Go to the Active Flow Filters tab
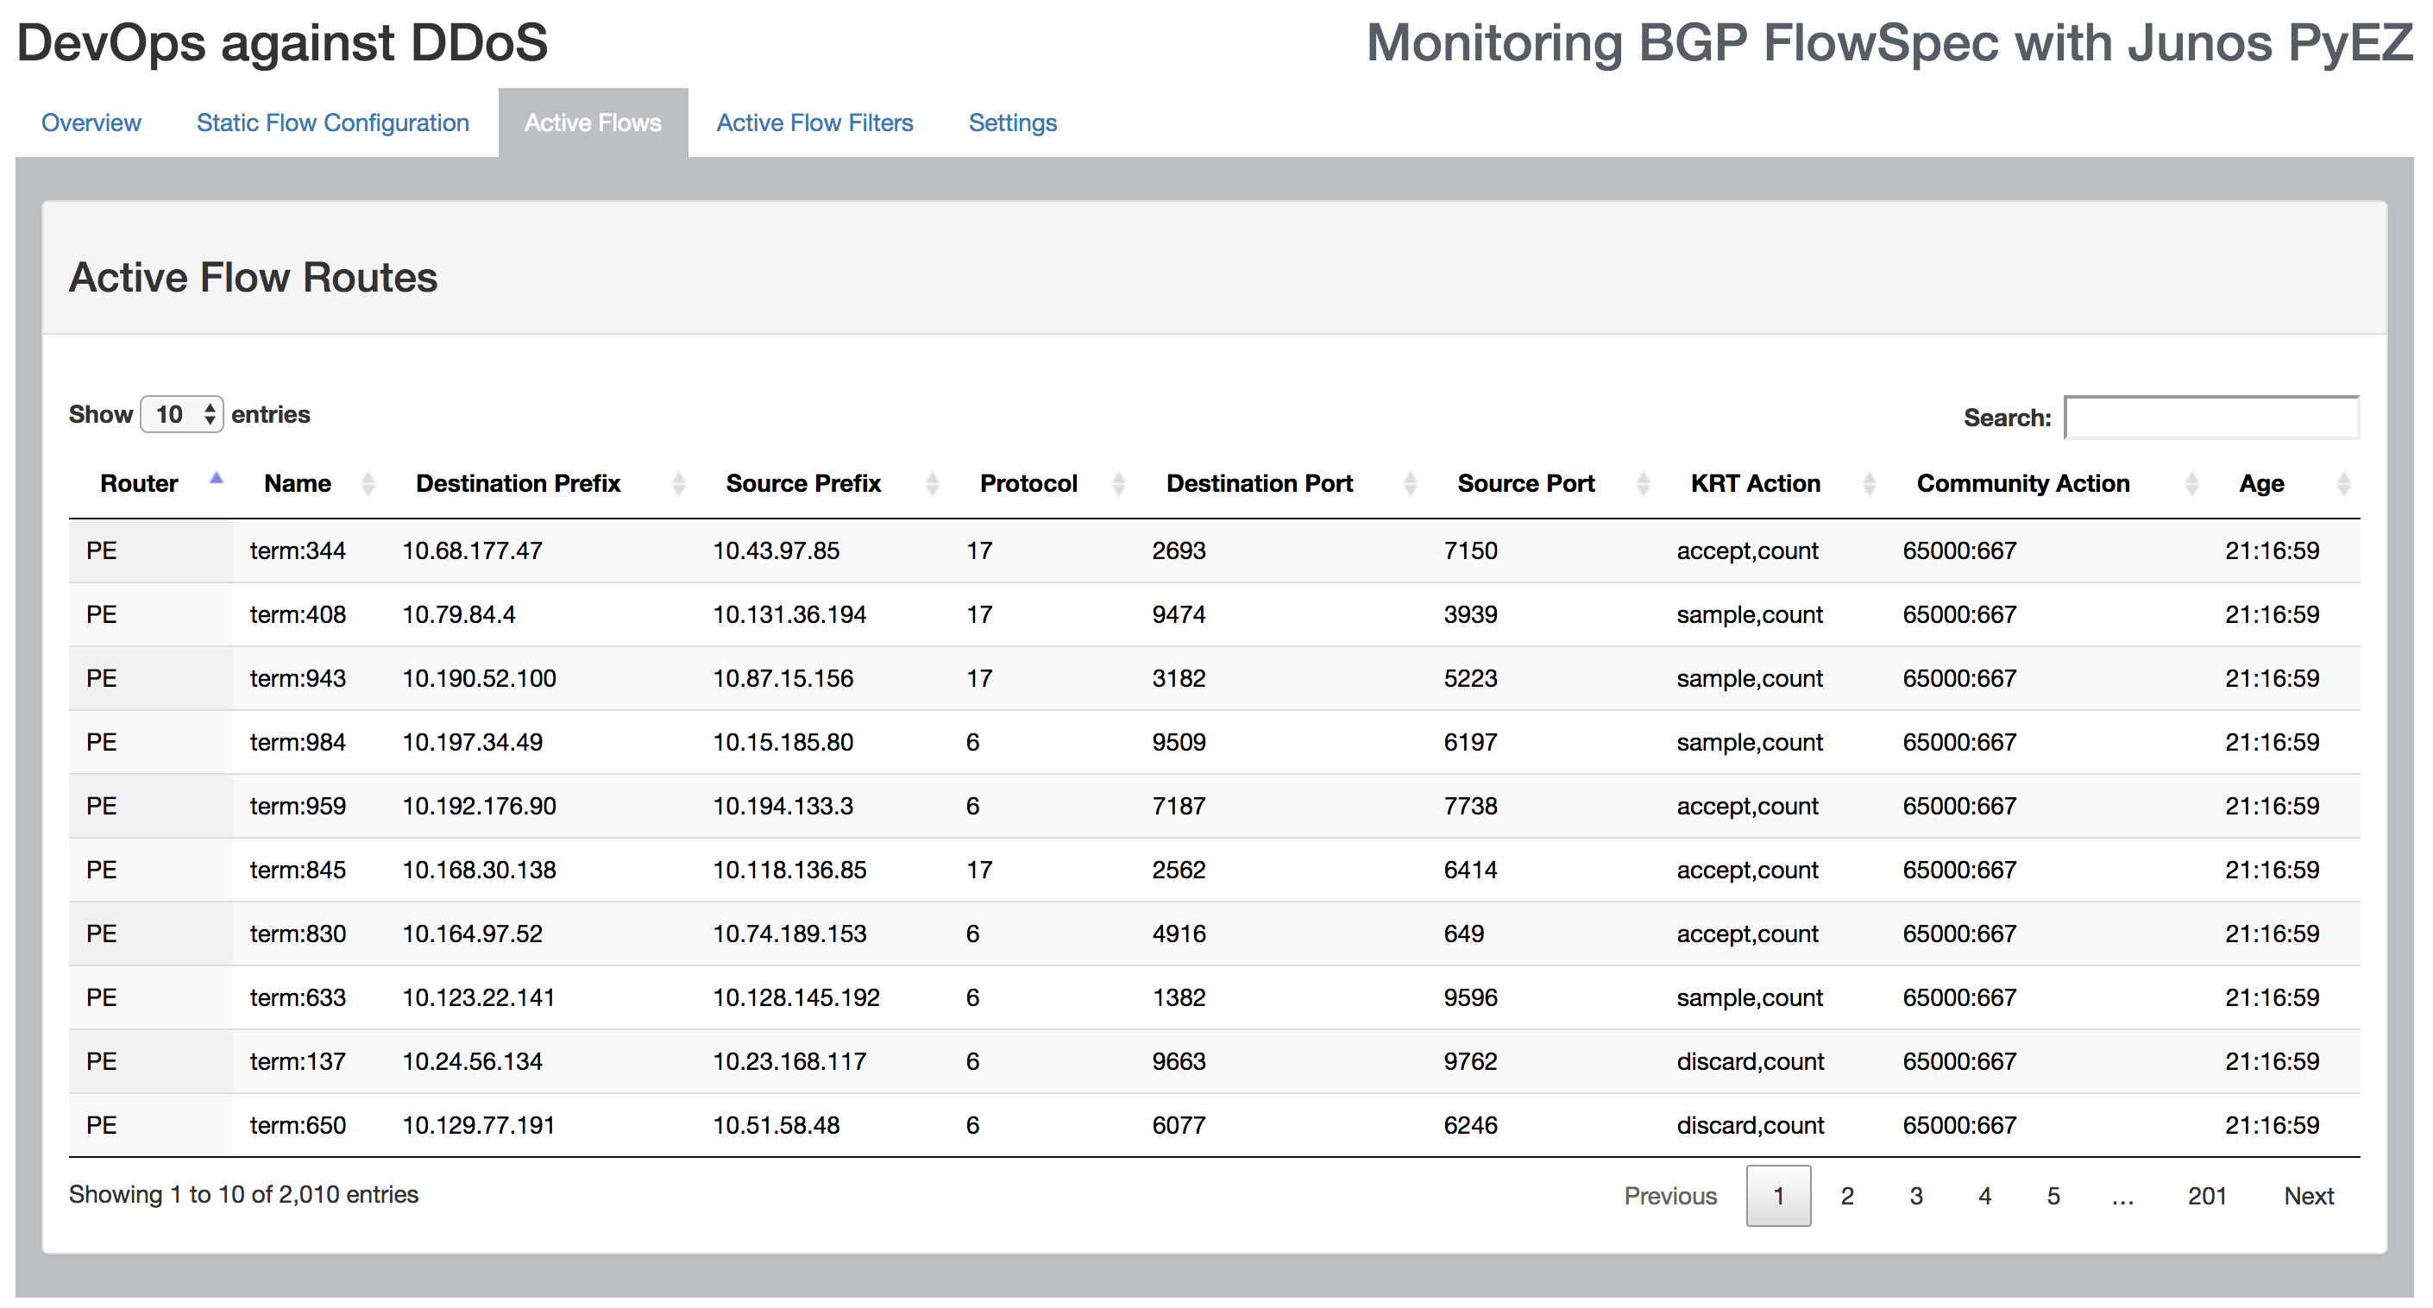This screenshot has width=2433, height=1308. (x=814, y=123)
